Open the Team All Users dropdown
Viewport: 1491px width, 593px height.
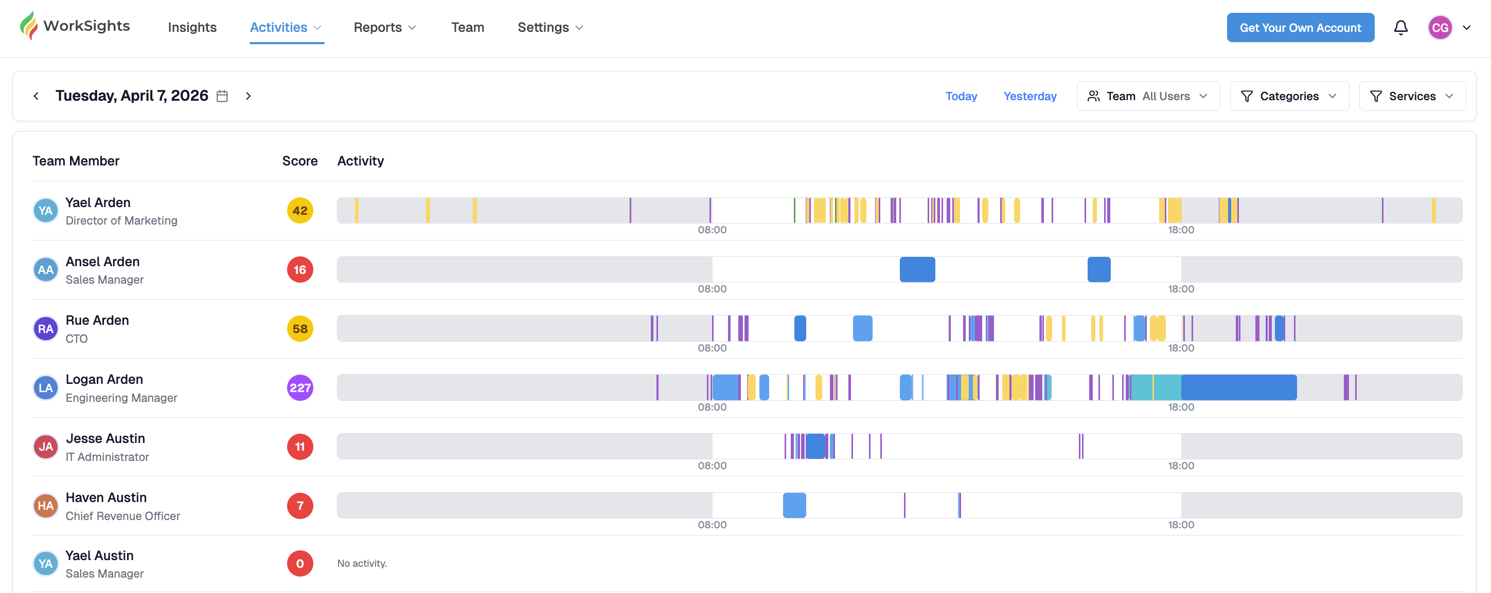[x=1148, y=96]
